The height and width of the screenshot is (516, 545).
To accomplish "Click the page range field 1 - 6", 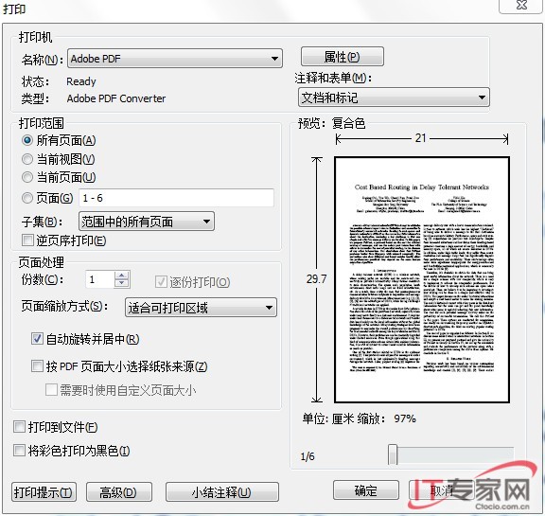I will click(176, 198).
